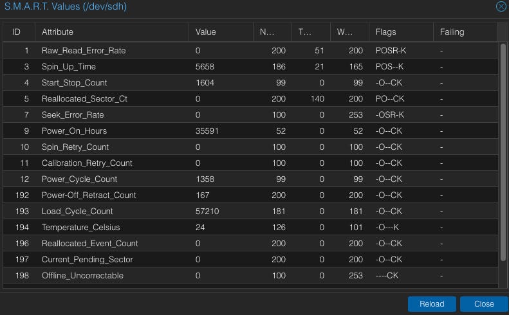Click the value 5658 for Spin_Up_Time

[x=205, y=66]
